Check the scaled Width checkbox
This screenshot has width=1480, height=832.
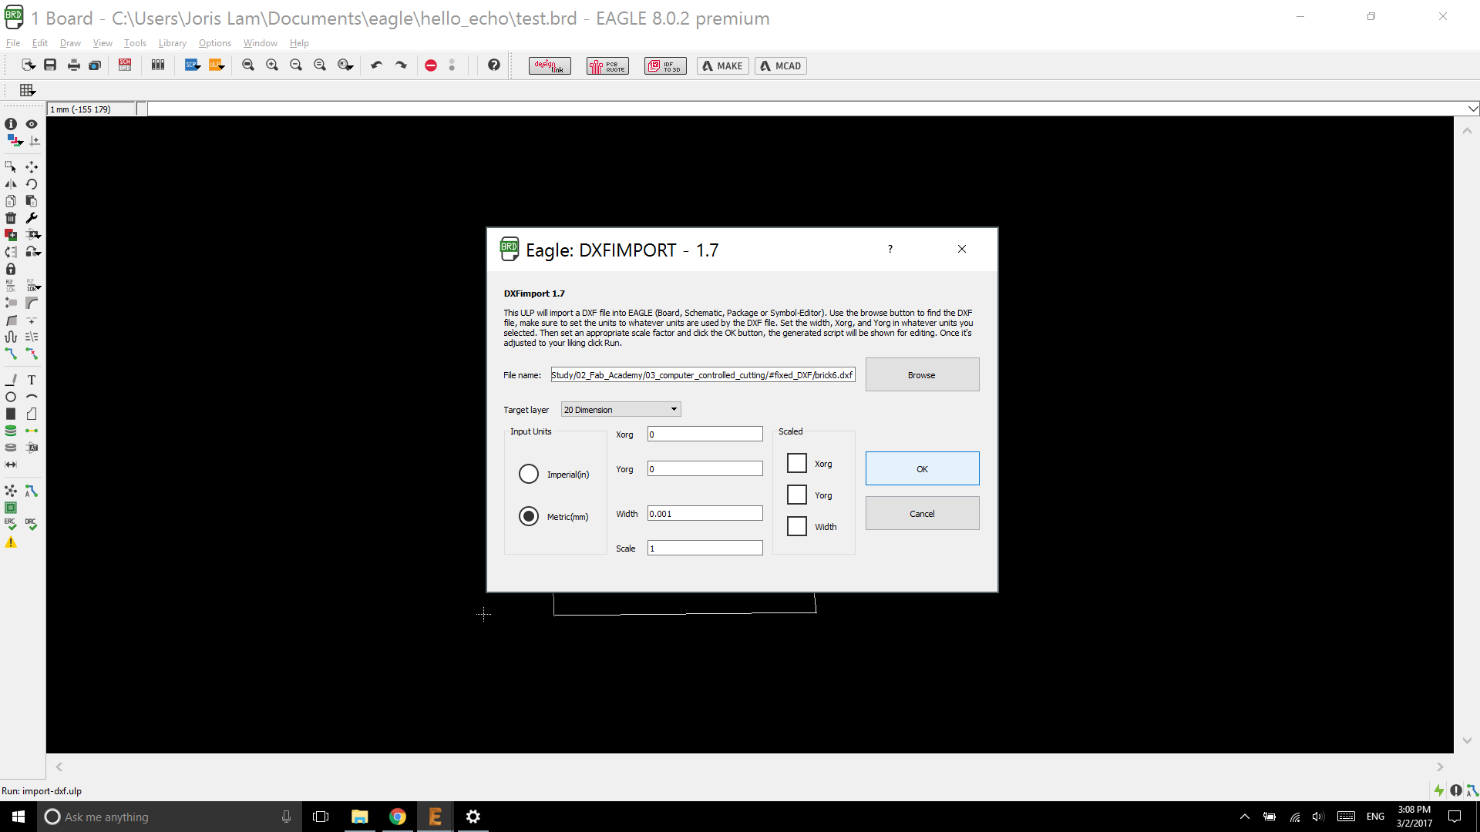(797, 526)
